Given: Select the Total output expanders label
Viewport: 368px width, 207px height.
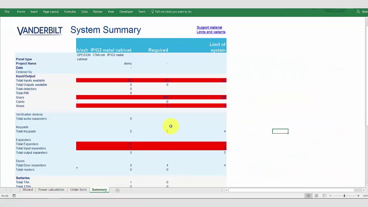Looking at the screenshot, I should click(x=32, y=153).
